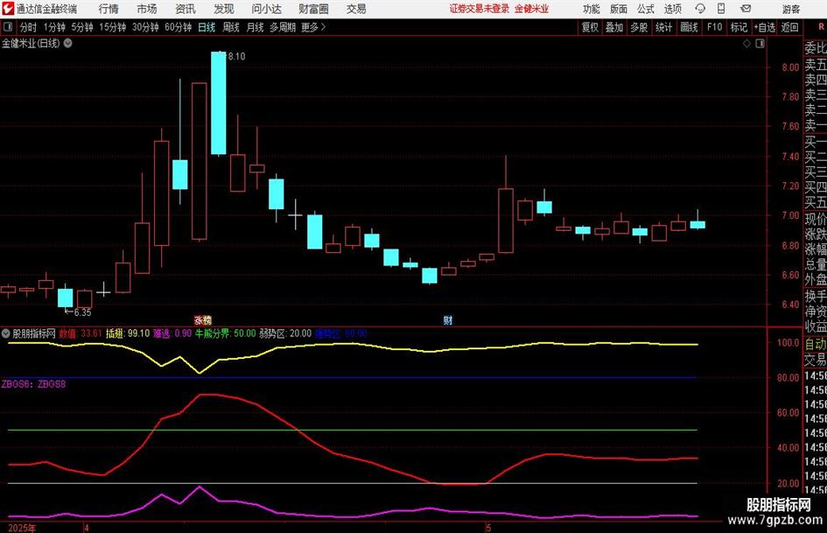This screenshot has width=827, height=533.
Task: Open the mobile phone icon
Action: pyautogui.click(x=721, y=9)
